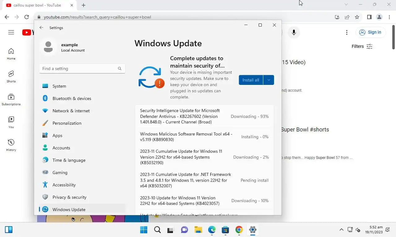Click Chrome share page icon
The height and width of the screenshot is (237, 396).
point(347,17)
